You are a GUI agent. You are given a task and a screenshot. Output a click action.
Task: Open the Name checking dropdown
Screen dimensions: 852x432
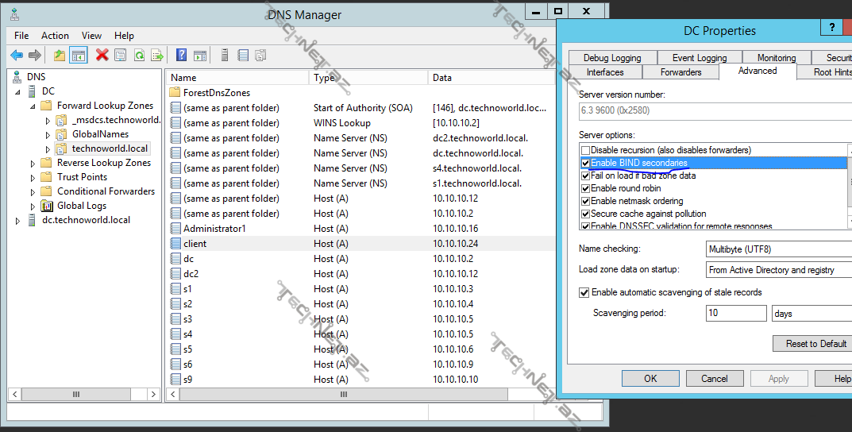click(x=778, y=249)
